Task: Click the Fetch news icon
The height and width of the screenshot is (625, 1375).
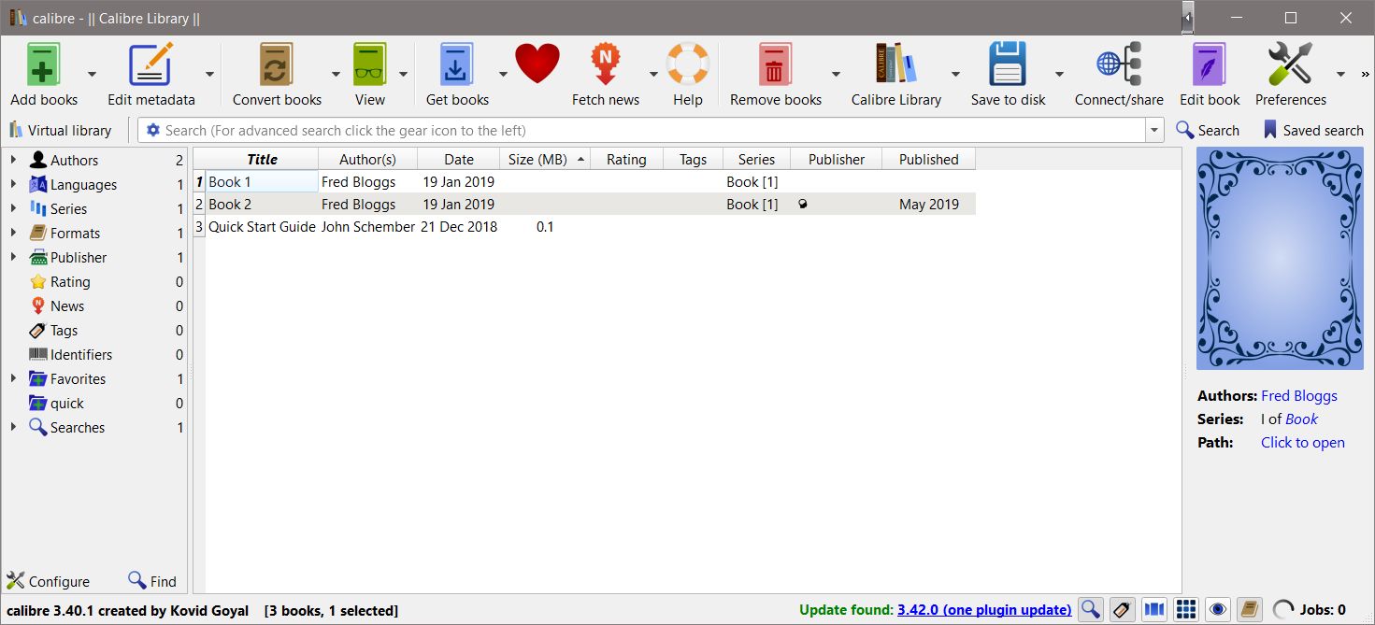Action: click(x=606, y=65)
